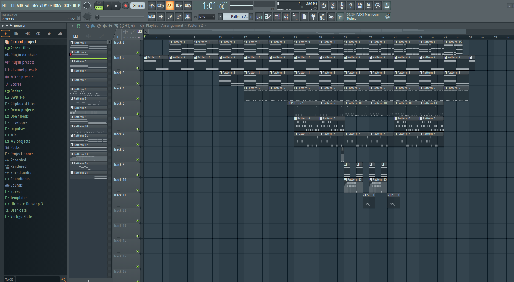
Task: Mute Track 9 using its green dot
Action: click(x=138, y=175)
